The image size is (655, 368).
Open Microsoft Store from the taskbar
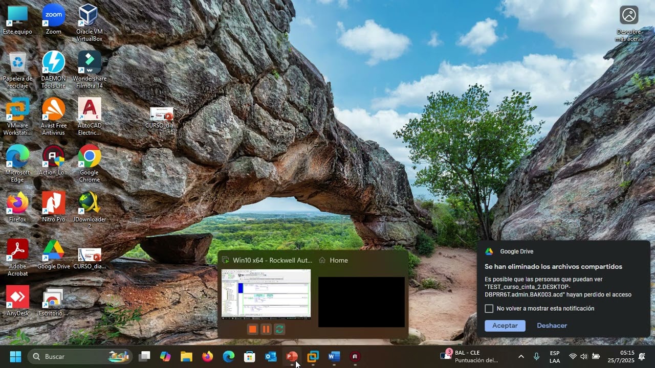[x=249, y=356]
